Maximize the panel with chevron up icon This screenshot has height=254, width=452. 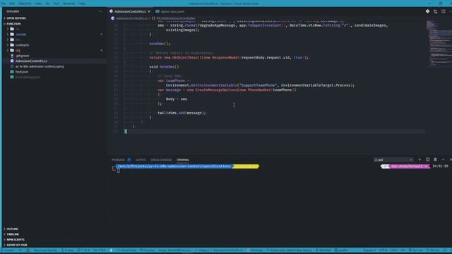443,159
